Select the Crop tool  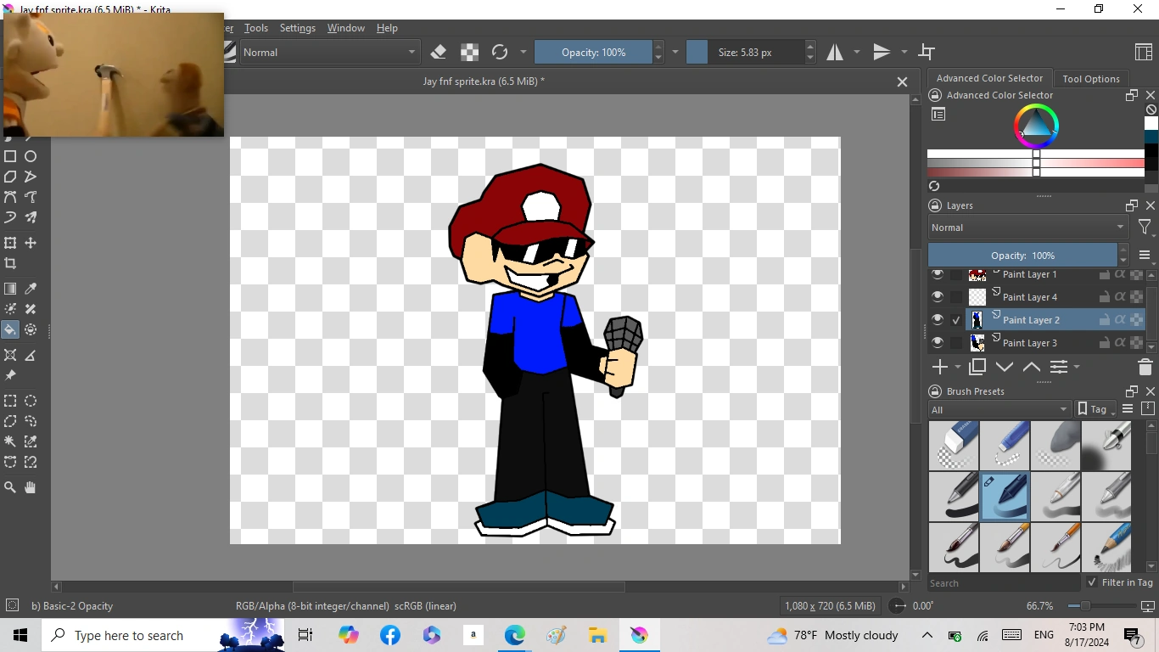10,264
